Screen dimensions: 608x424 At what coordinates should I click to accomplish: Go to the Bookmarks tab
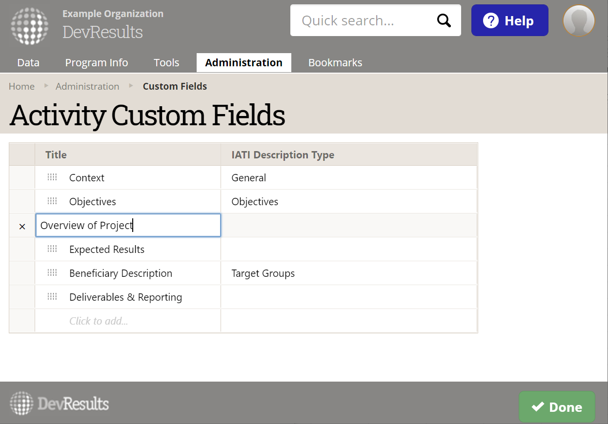coord(335,63)
